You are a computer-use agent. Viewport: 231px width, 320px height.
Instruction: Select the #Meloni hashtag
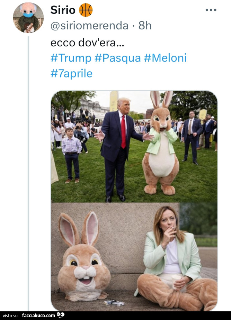point(165,58)
